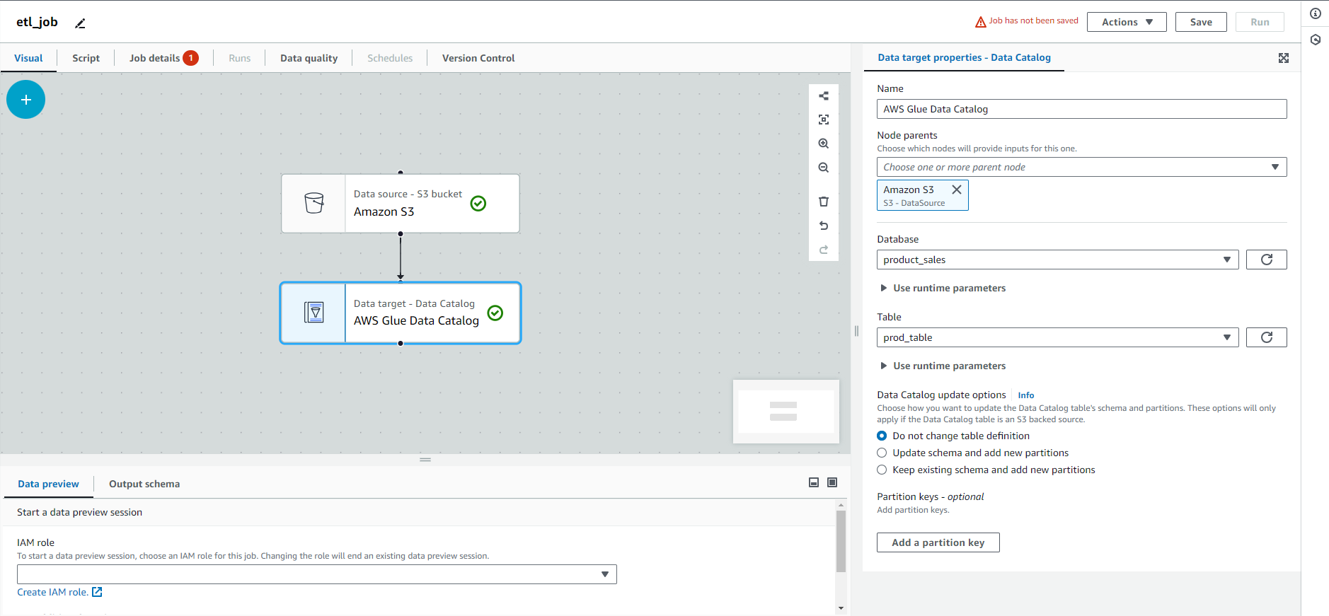Select the AWS Glue Data Catalog node title
The image size is (1329, 616).
[416, 320]
